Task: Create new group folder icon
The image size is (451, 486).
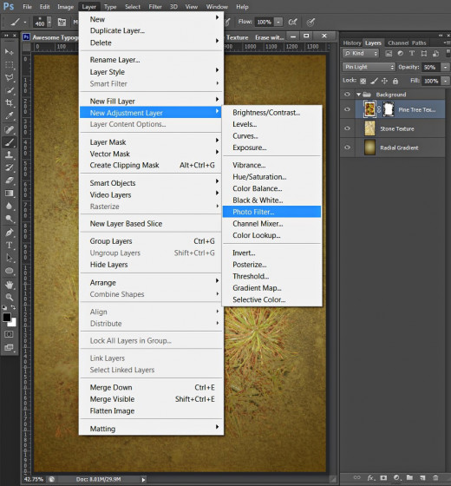Action: point(409,477)
